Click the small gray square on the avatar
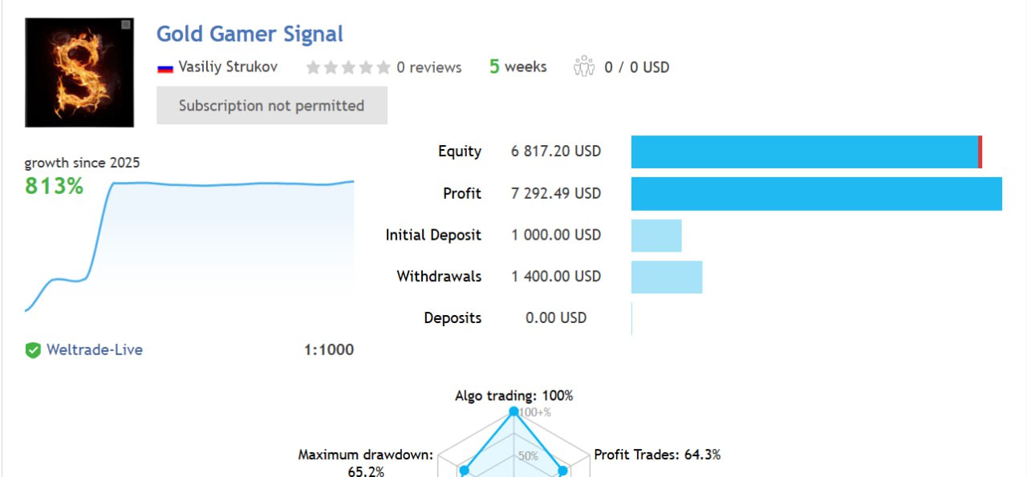Viewport: 1027px width, 477px height. pyautogui.click(x=125, y=25)
